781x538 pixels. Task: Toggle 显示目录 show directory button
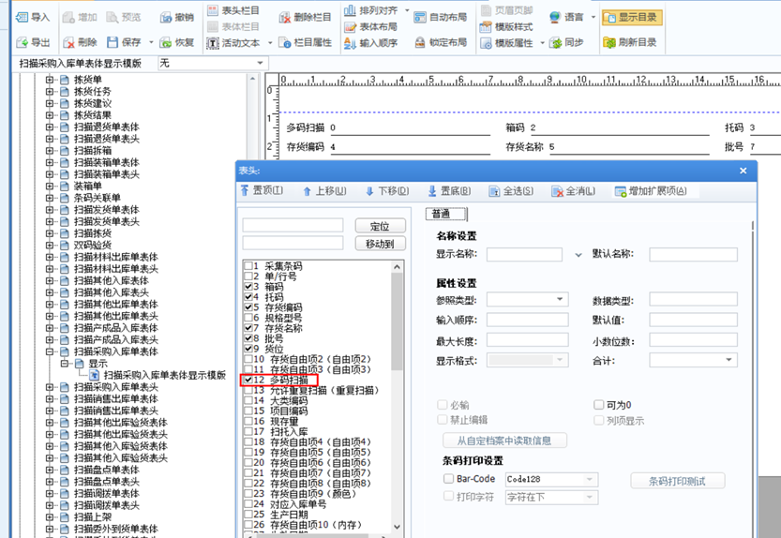(632, 18)
